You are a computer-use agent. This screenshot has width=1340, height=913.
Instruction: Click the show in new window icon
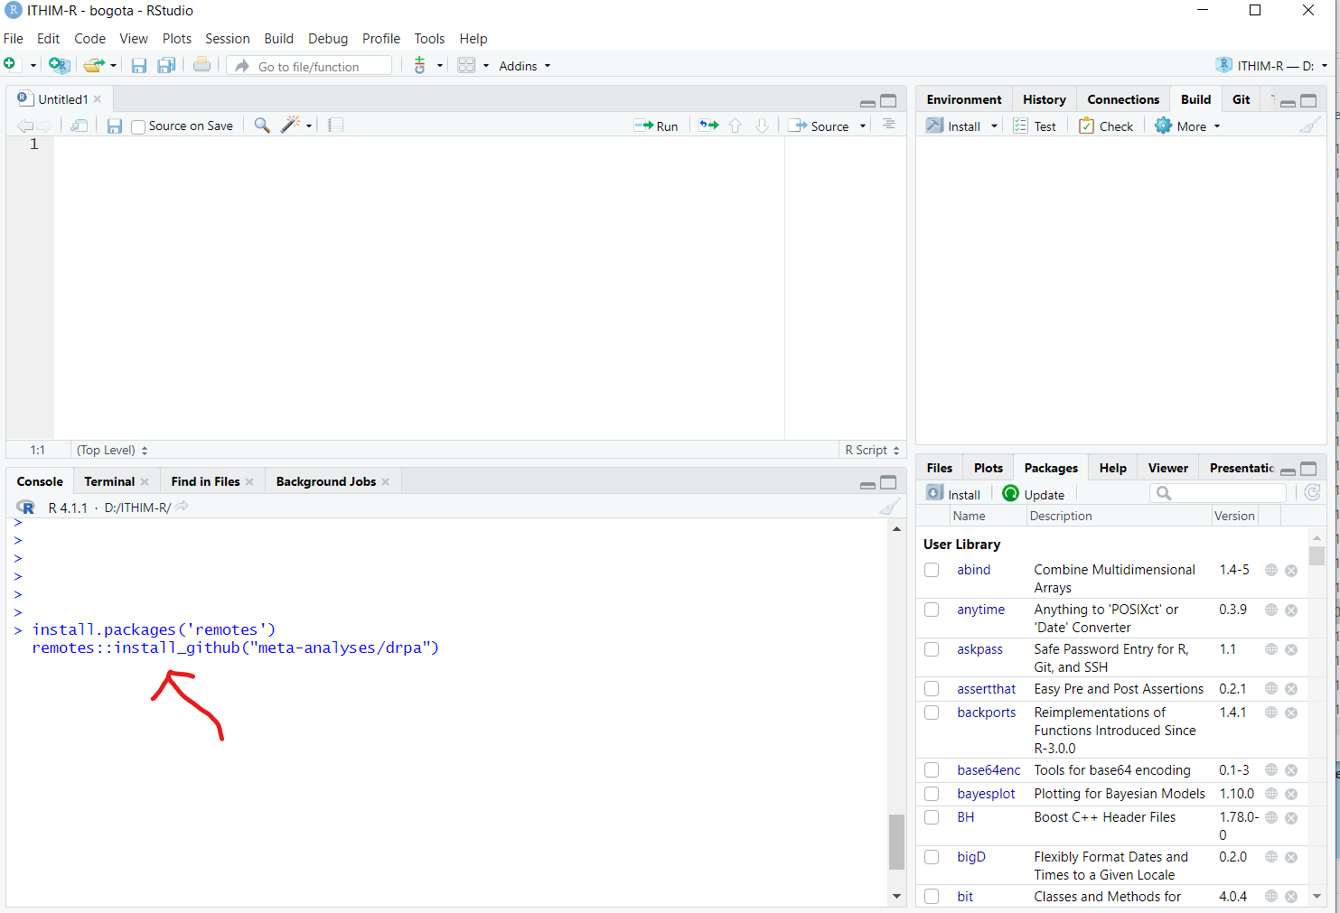pyautogui.click(x=80, y=126)
